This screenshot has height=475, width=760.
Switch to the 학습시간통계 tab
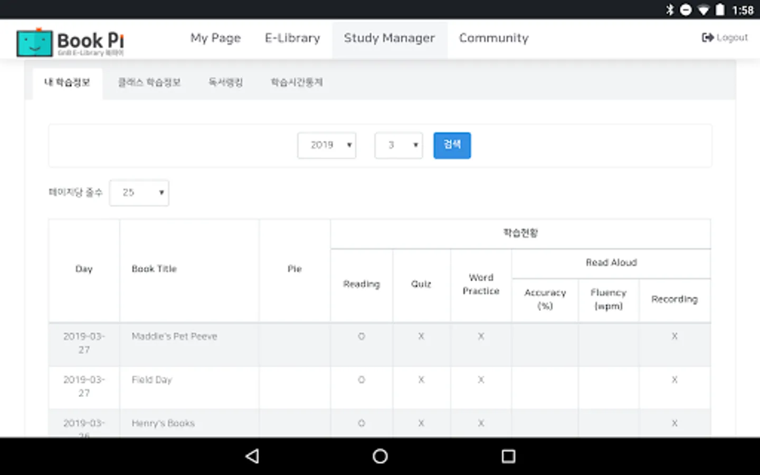(297, 82)
